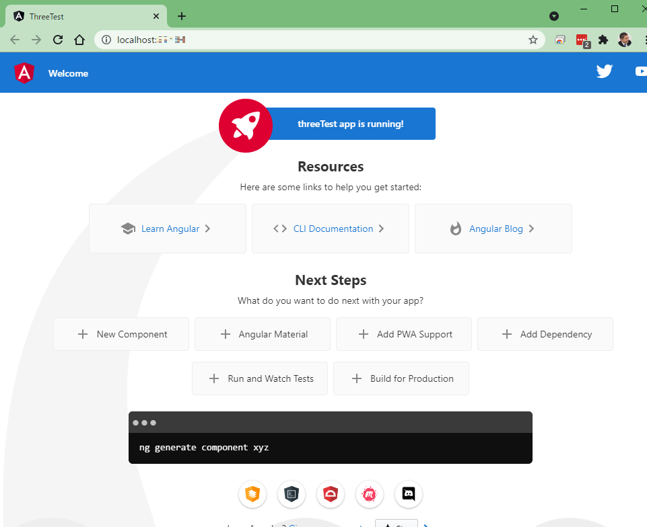Image resolution: width=647 pixels, height=527 pixels.
Task: Go back with the browser back arrow
Action: (x=15, y=40)
